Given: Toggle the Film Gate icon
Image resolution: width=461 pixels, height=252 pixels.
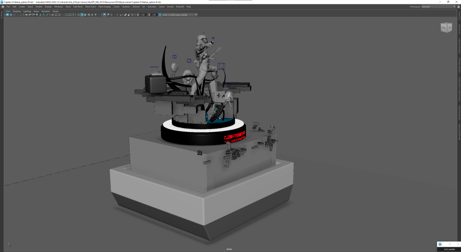Looking at the screenshot, I should coord(56,15).
